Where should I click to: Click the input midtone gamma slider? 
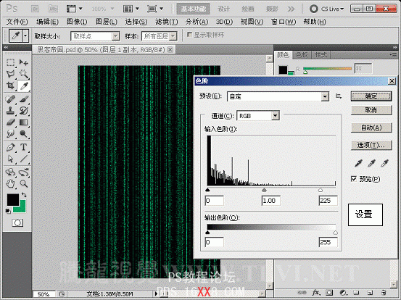(264, 190)
